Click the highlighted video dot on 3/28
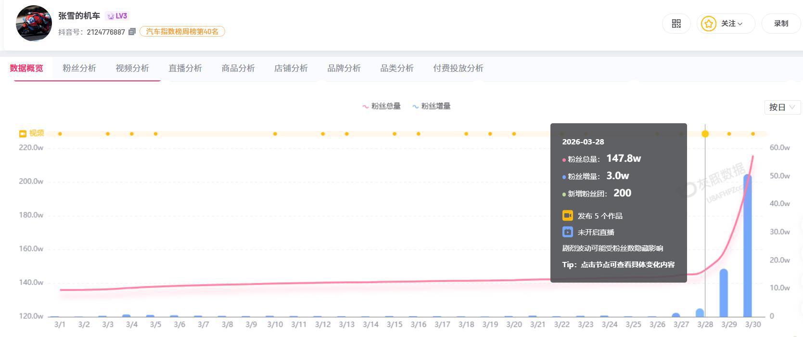Screen dimensions: 803x337 click(705, 134)
